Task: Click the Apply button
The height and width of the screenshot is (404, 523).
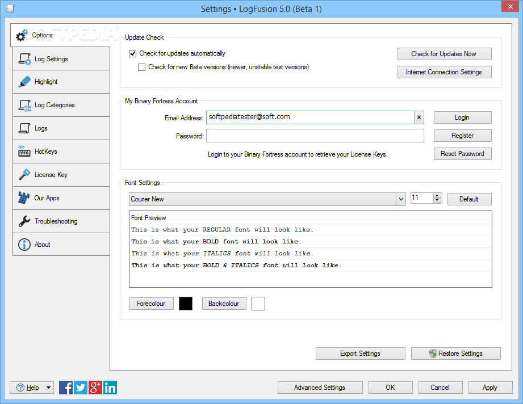Action: (x=490, y=388)
